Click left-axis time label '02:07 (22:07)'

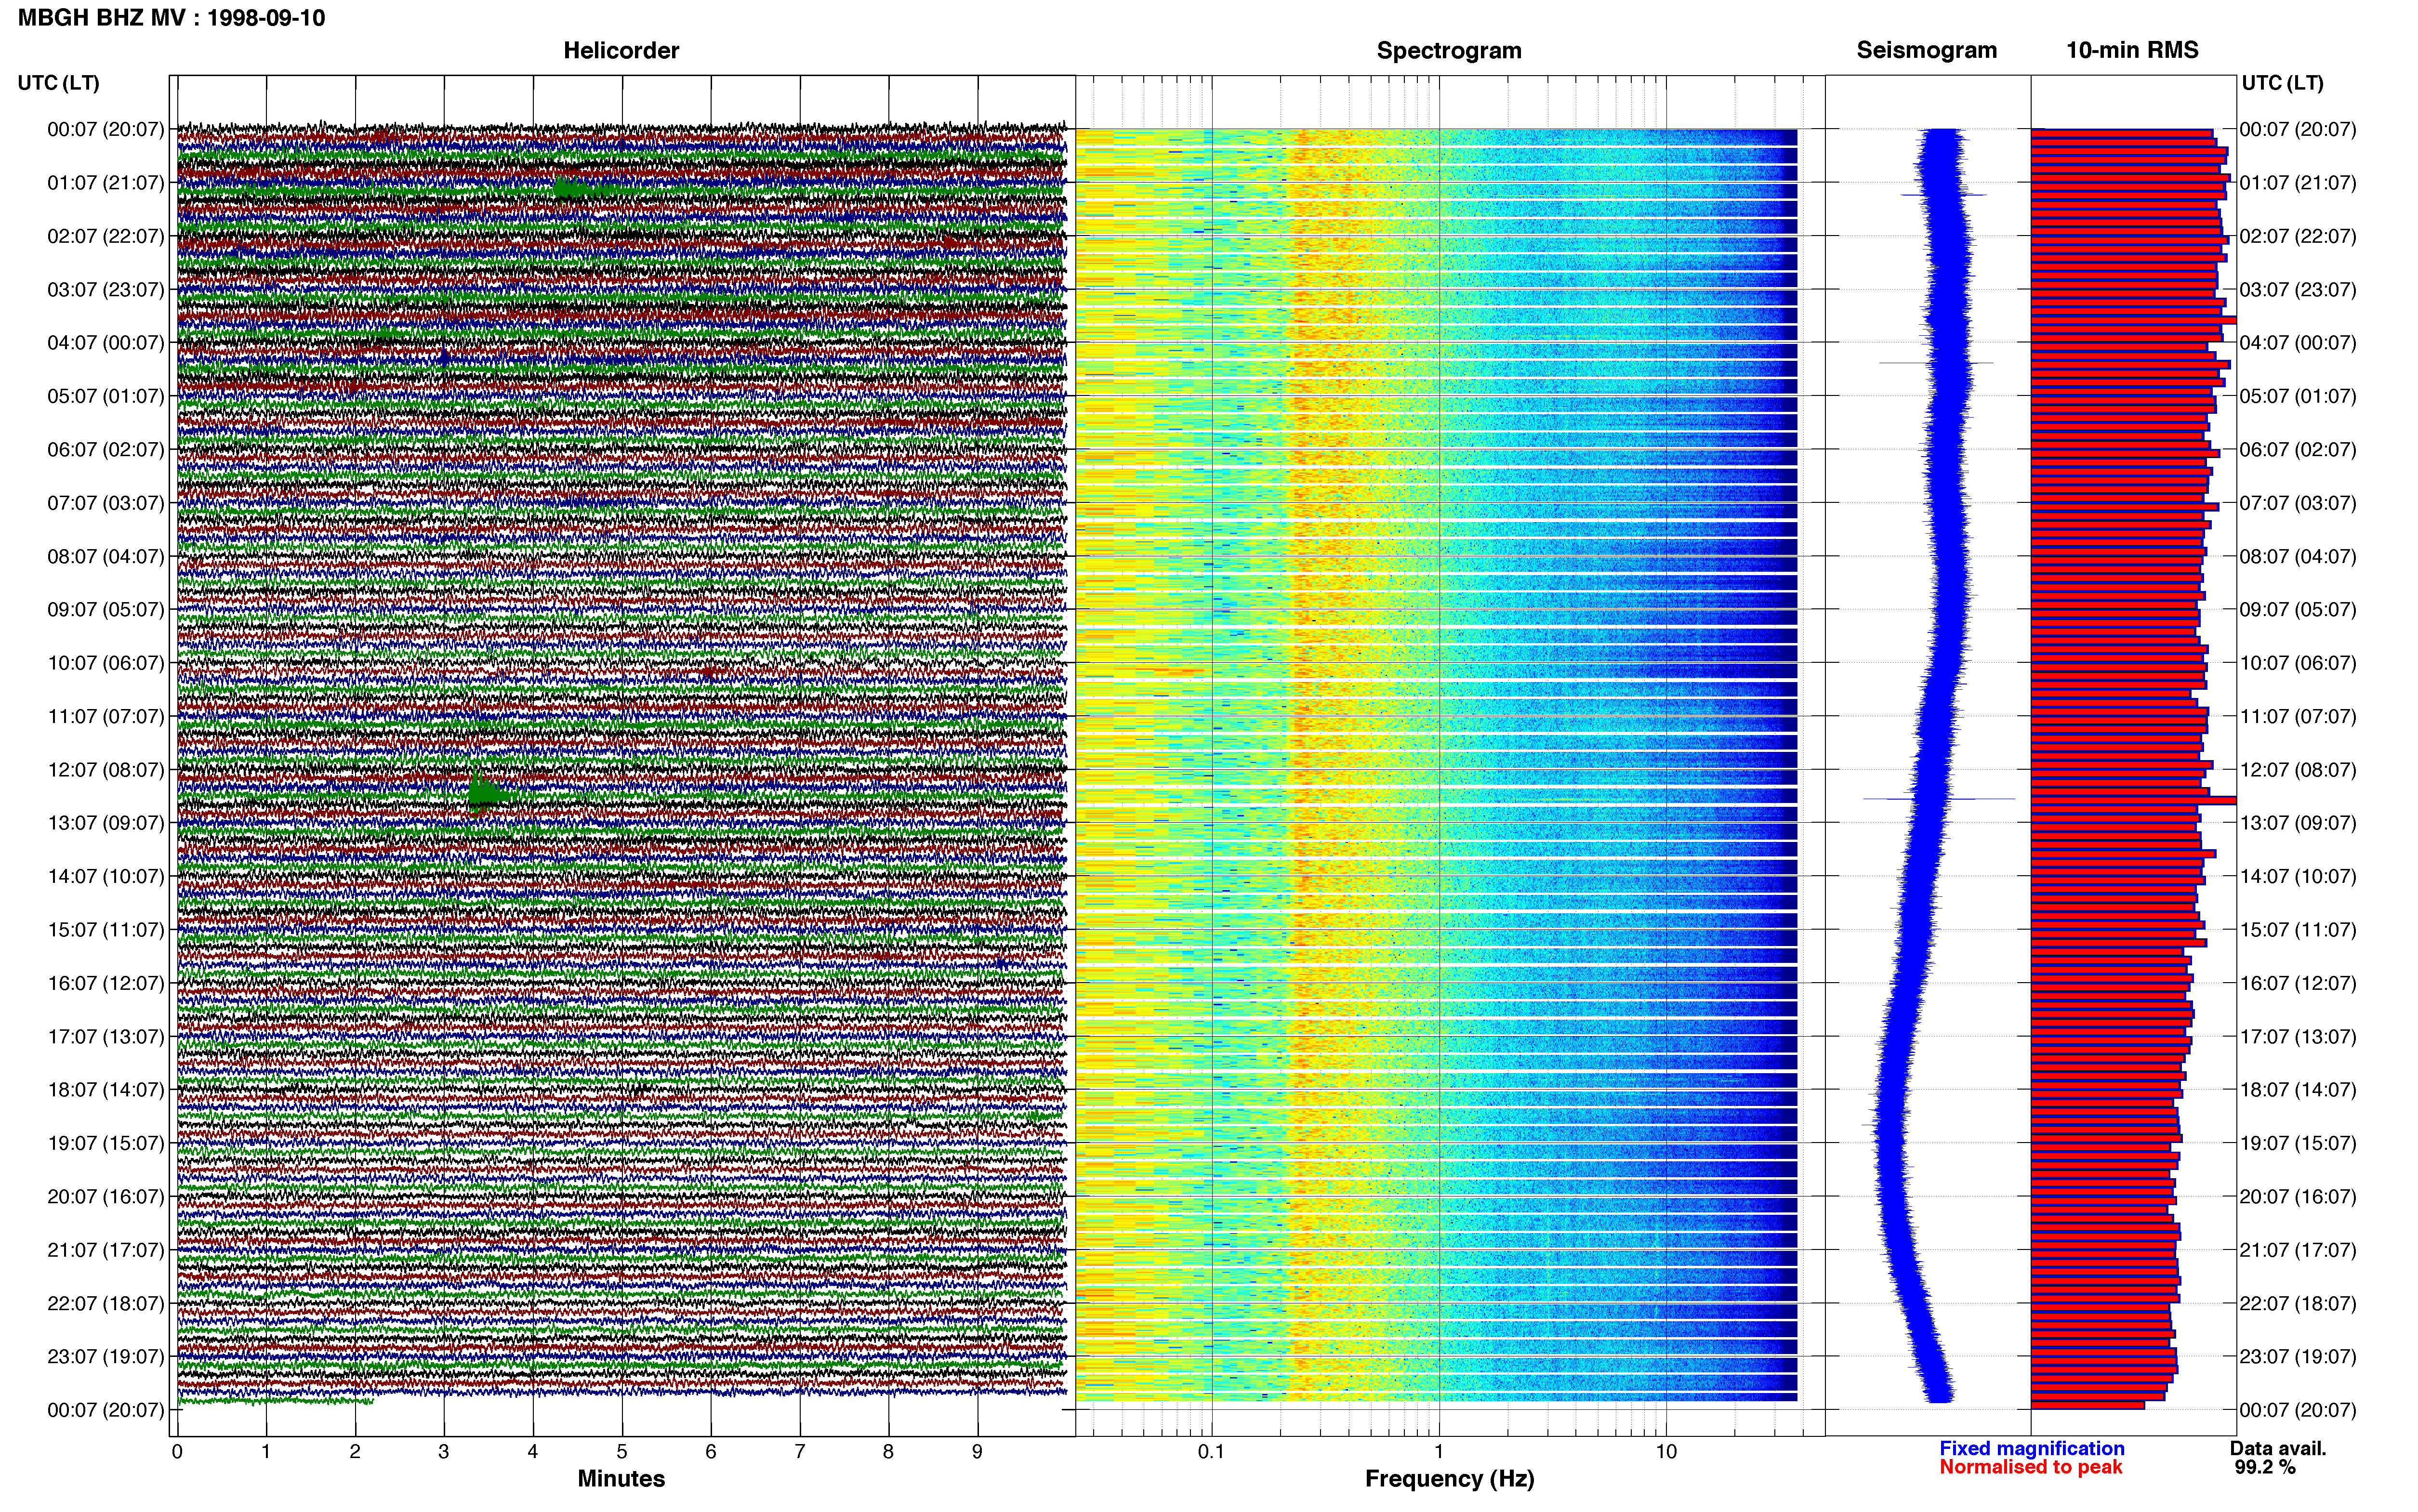(105, 236)
